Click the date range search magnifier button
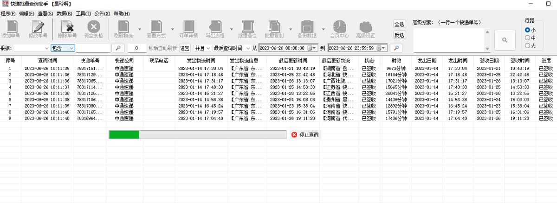 [396, 48]
